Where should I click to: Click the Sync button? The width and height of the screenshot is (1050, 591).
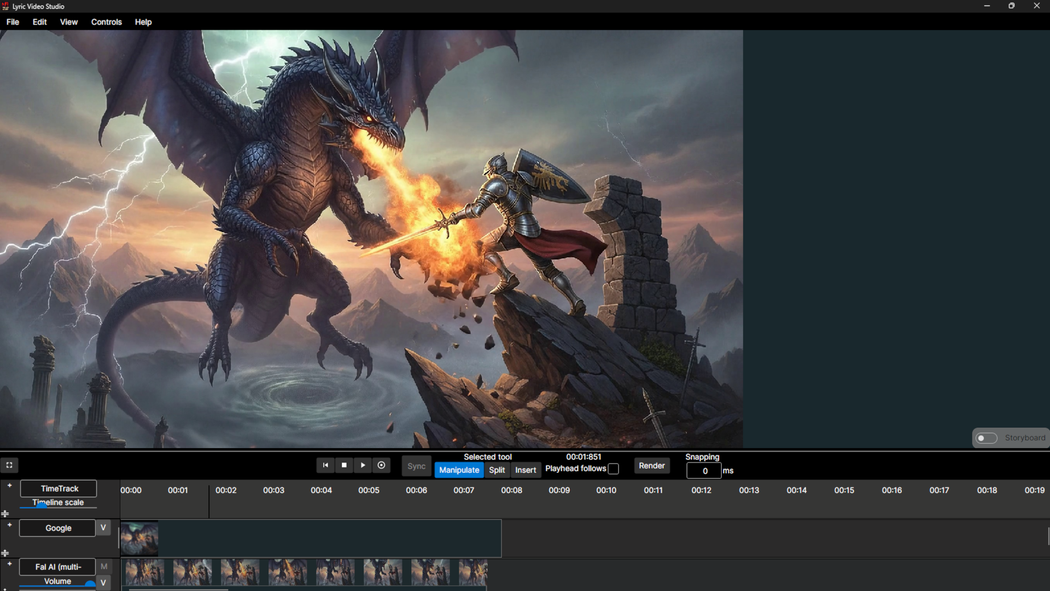coord(416,466)
